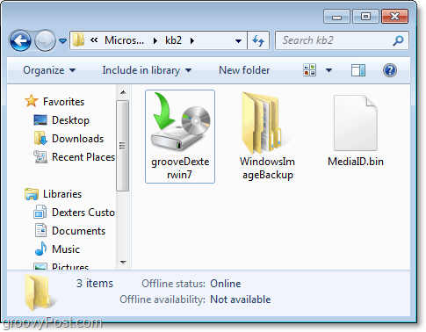
Task: Maximize the Explorer window
Action: (x=365, y=17)
